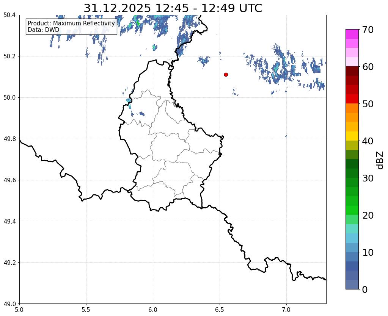Screen dimensions: 388x316
Task: Click the title timestamp 31.12.2025 12:45 - 12:49 UTC
Action: [x=173, y=8]
